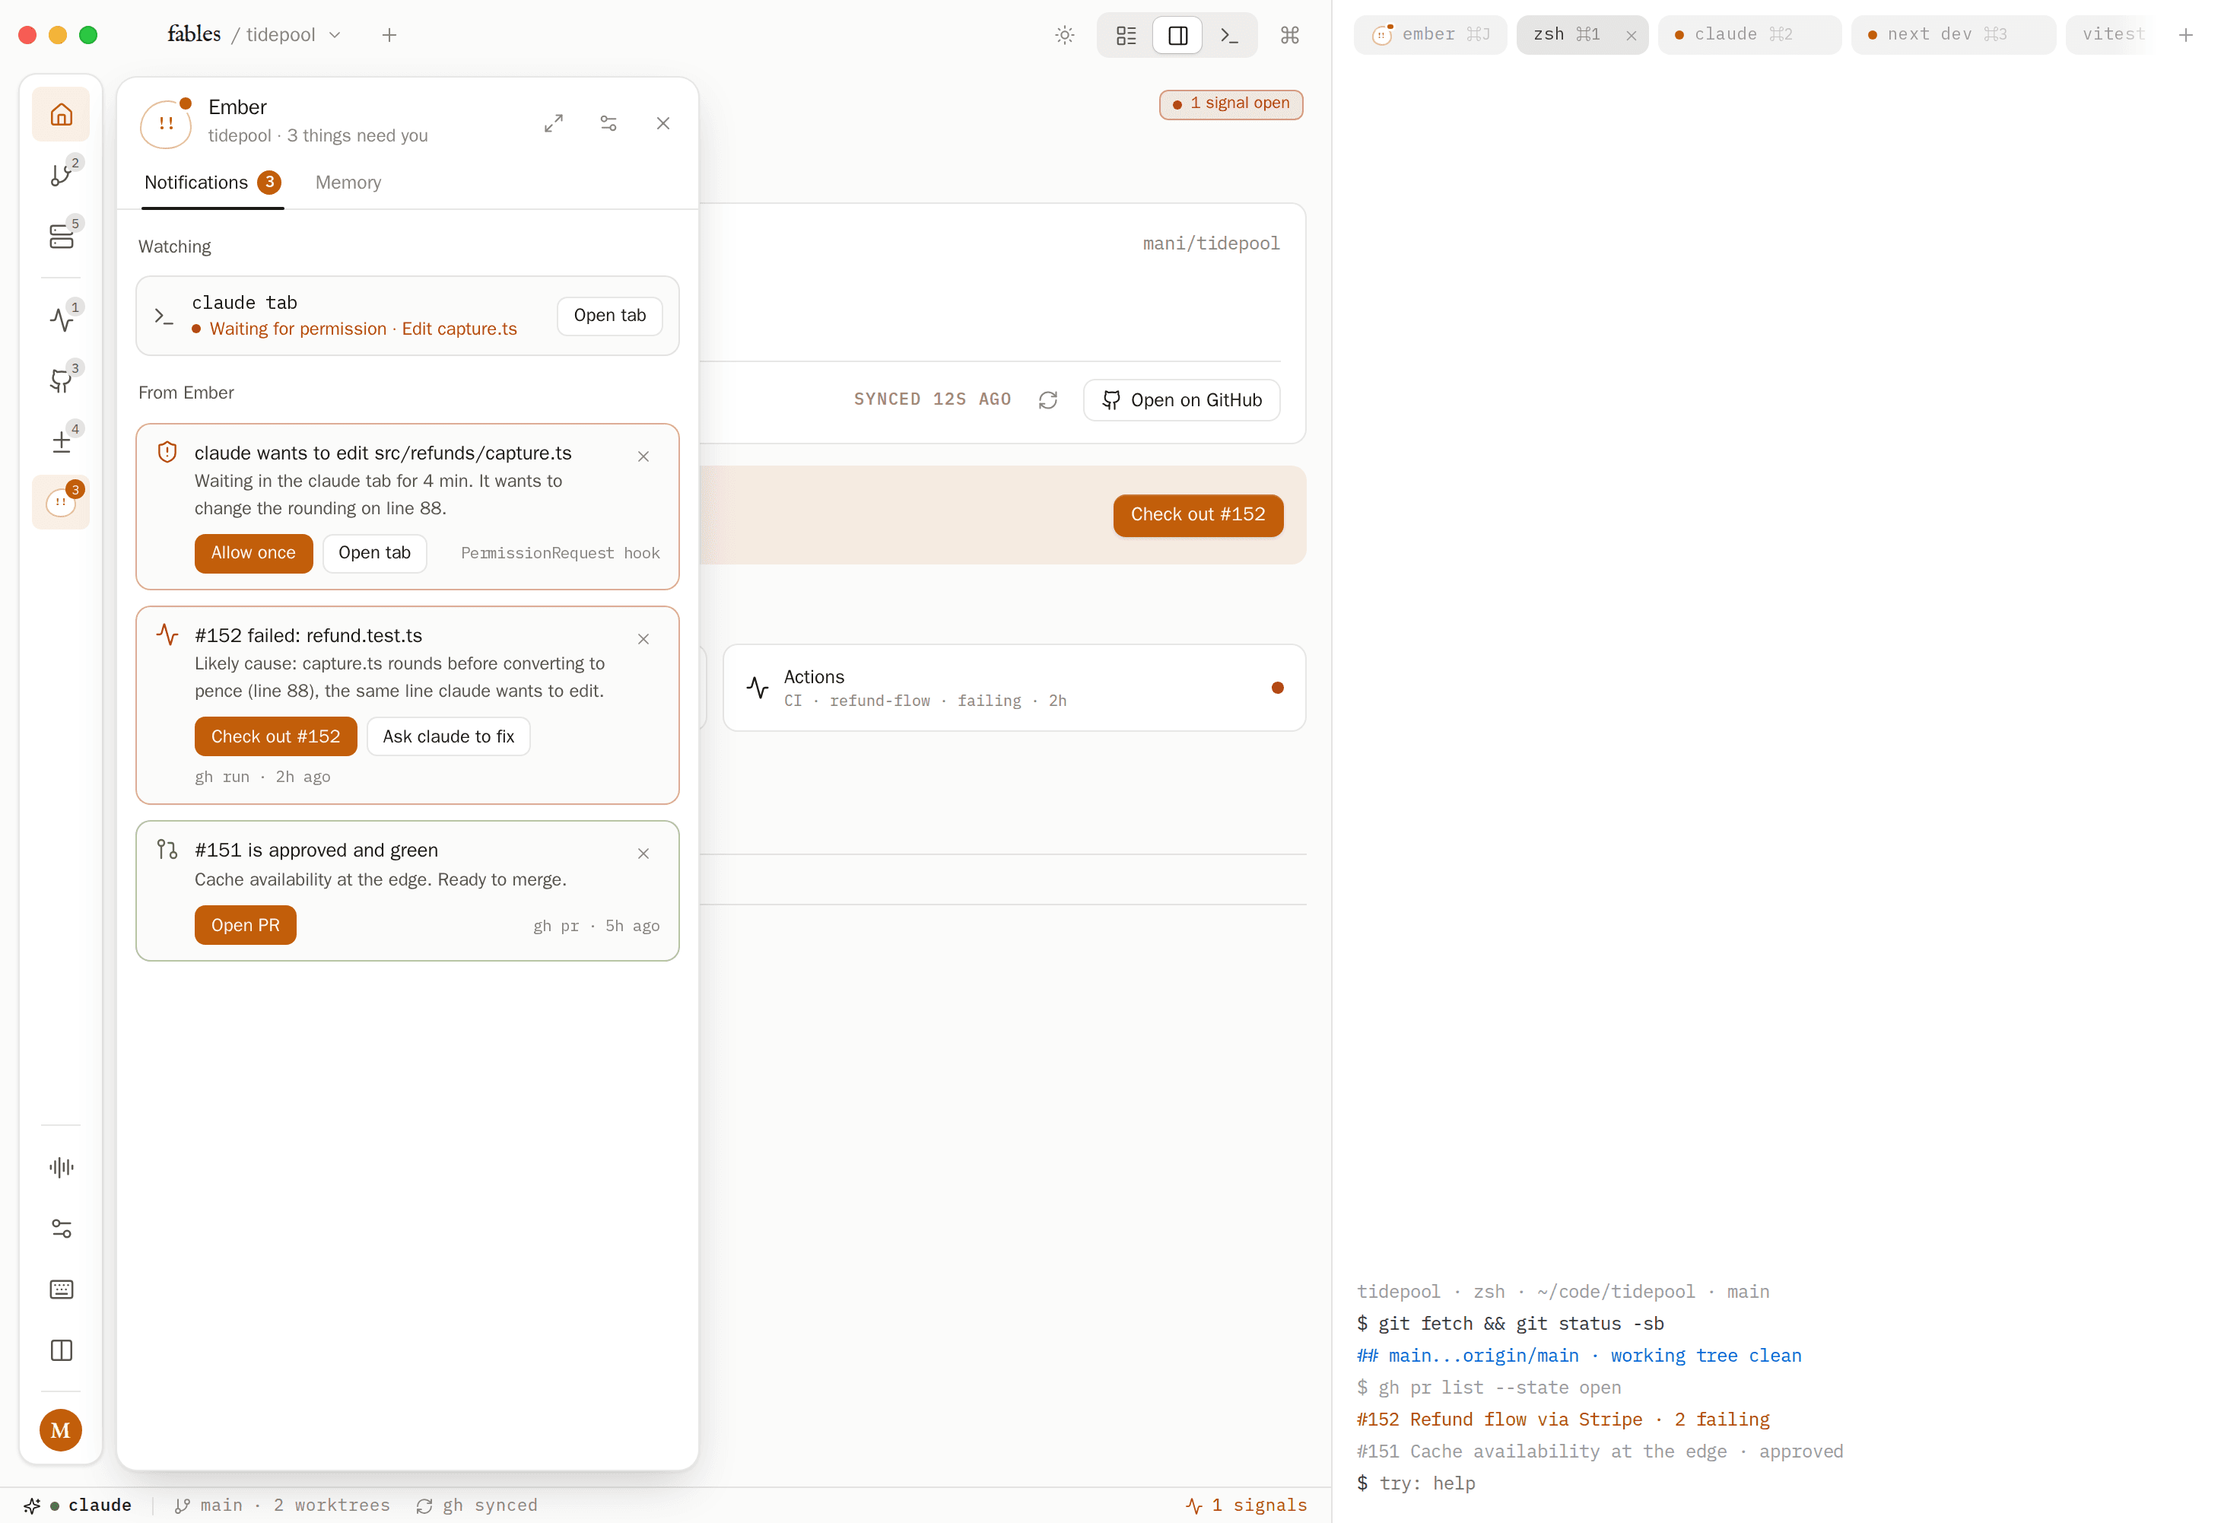This screenshot has width=2221, height=1523.
Task: Open the voice waveform icon in the sidebar
Action: pyautogui.click(x=61, y=1167)
